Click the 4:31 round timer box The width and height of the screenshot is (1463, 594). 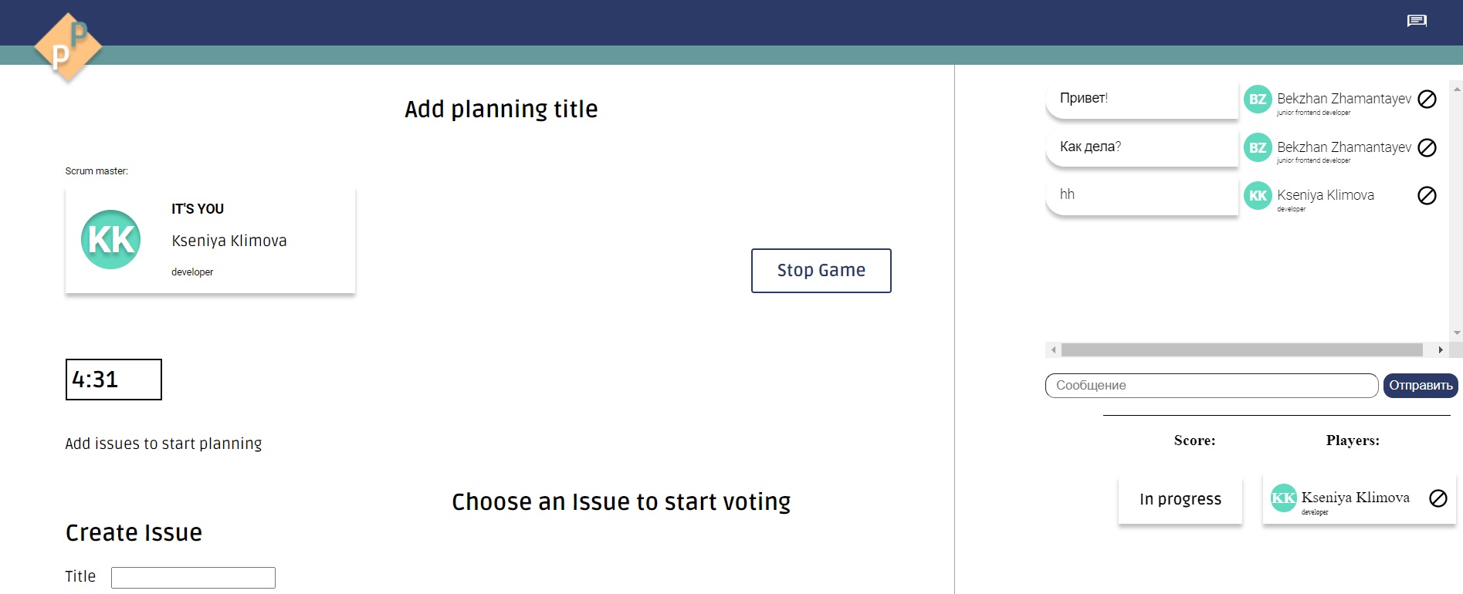click(x=113, y=380)
